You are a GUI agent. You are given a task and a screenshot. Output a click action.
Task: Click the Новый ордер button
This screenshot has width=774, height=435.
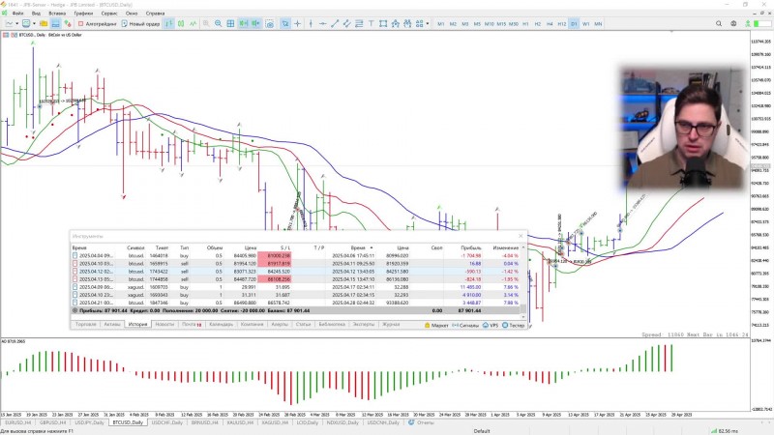click(x=140, y=23)
